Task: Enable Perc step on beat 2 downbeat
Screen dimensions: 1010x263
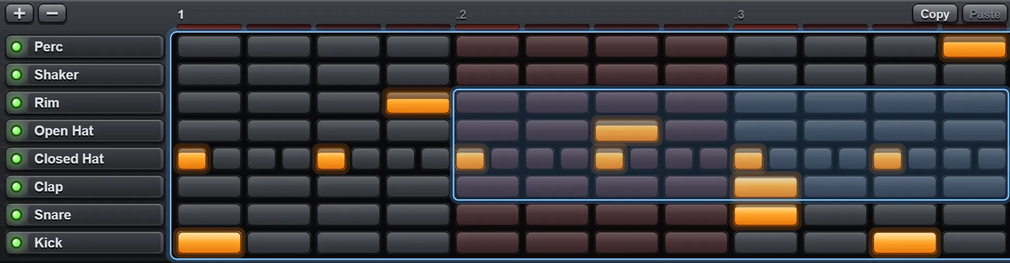Action: coord(487,47)
